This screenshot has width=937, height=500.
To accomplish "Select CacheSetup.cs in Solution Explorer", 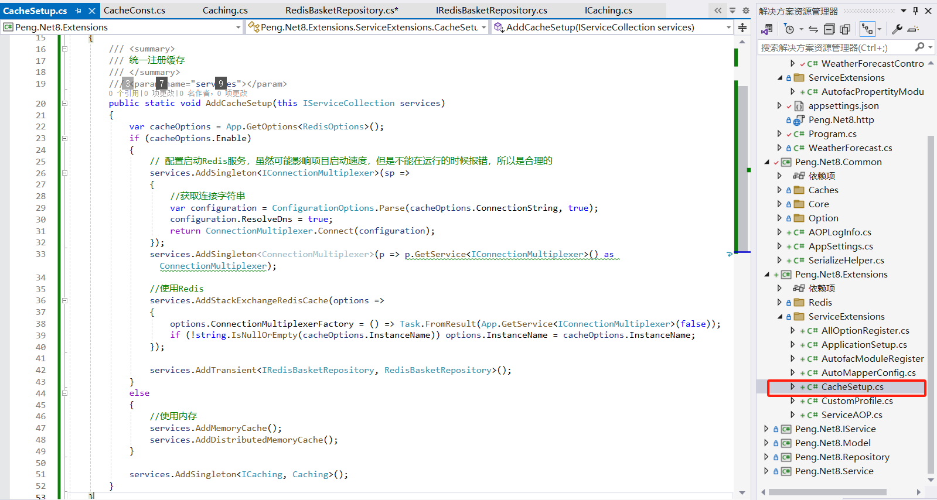I will pyautogui.click(x=852, y=387).
